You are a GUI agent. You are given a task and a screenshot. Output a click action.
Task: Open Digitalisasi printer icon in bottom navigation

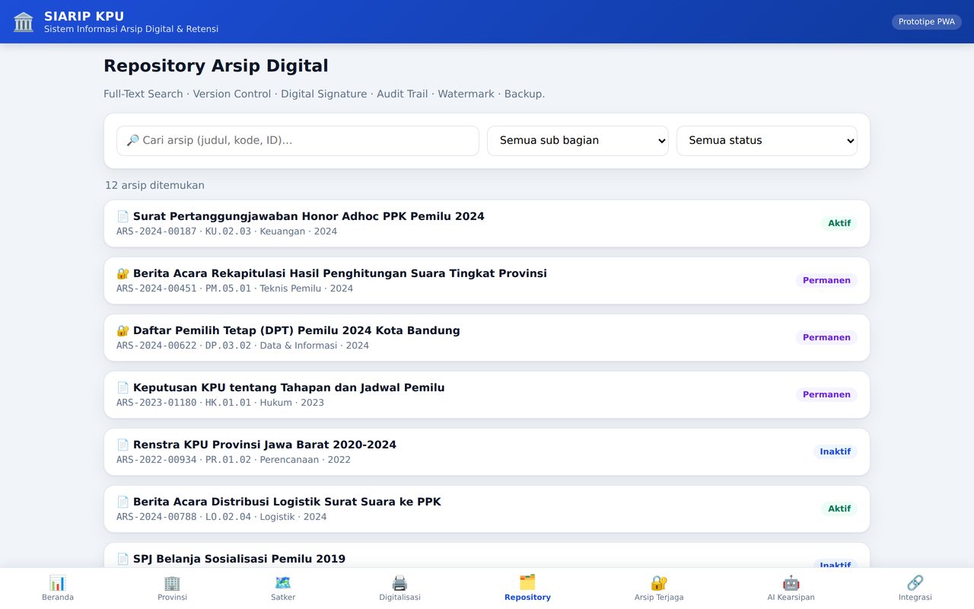coord(399,583)
